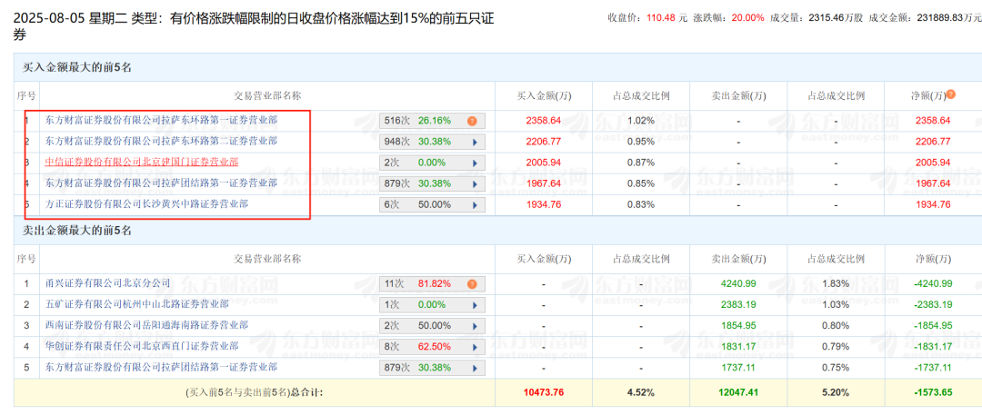This screenshot has width=982, height=415.
Task: Open 东方财富证券拉萨东环路第二证券营业部 link
Action: [161, 141]
